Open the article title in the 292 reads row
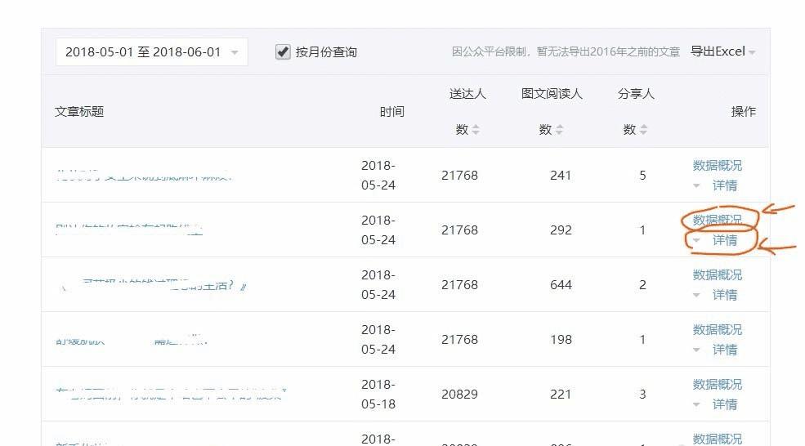The image size is (805, 446). tap(129, 230)
